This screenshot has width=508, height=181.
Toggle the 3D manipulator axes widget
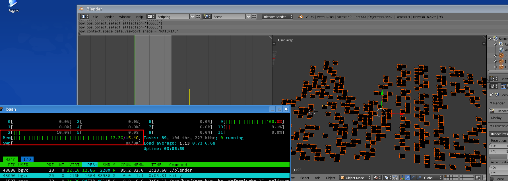point(402,178)
